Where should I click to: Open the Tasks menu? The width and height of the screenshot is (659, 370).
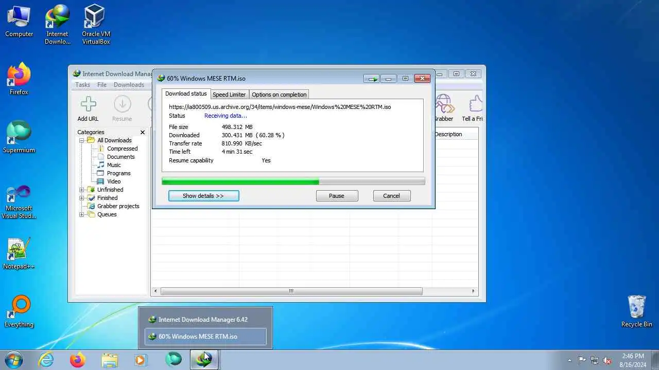pos(82,85)
